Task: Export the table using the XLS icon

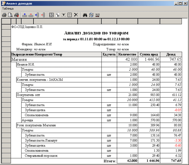Action: point(97,15)
